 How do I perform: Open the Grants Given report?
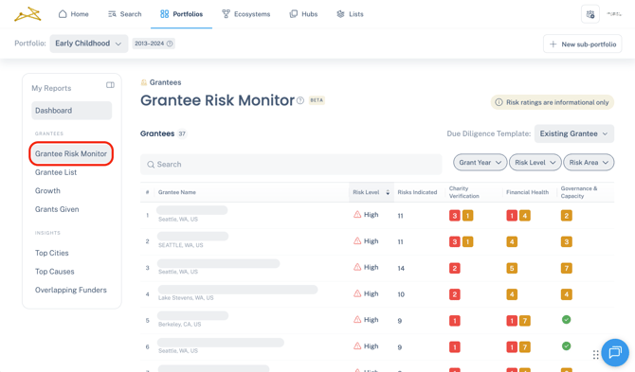pos(57,209)
